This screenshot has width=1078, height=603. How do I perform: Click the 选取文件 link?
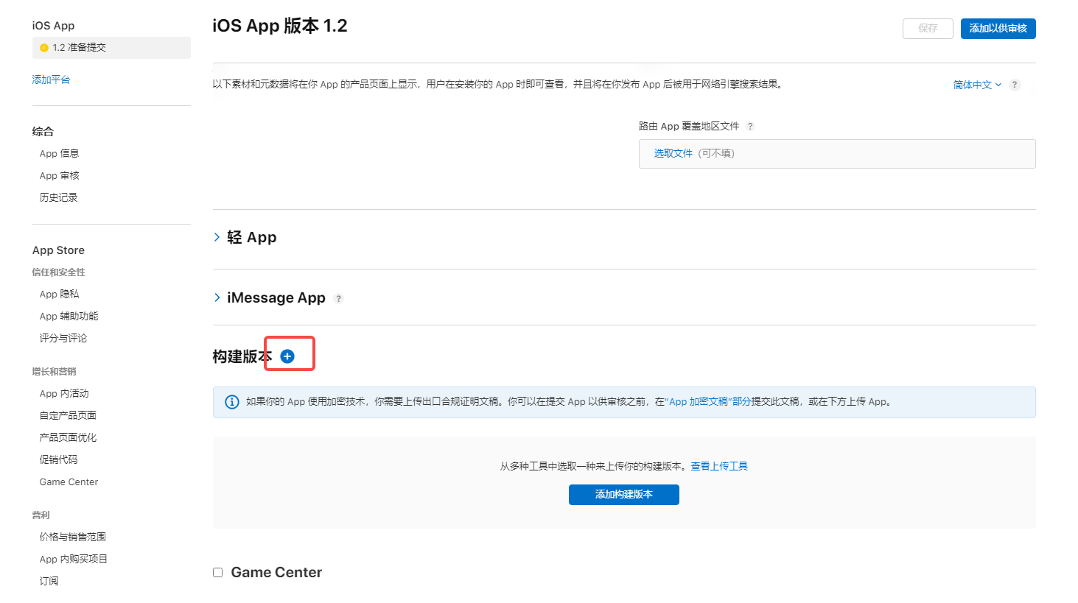click(x=673, y=153)
